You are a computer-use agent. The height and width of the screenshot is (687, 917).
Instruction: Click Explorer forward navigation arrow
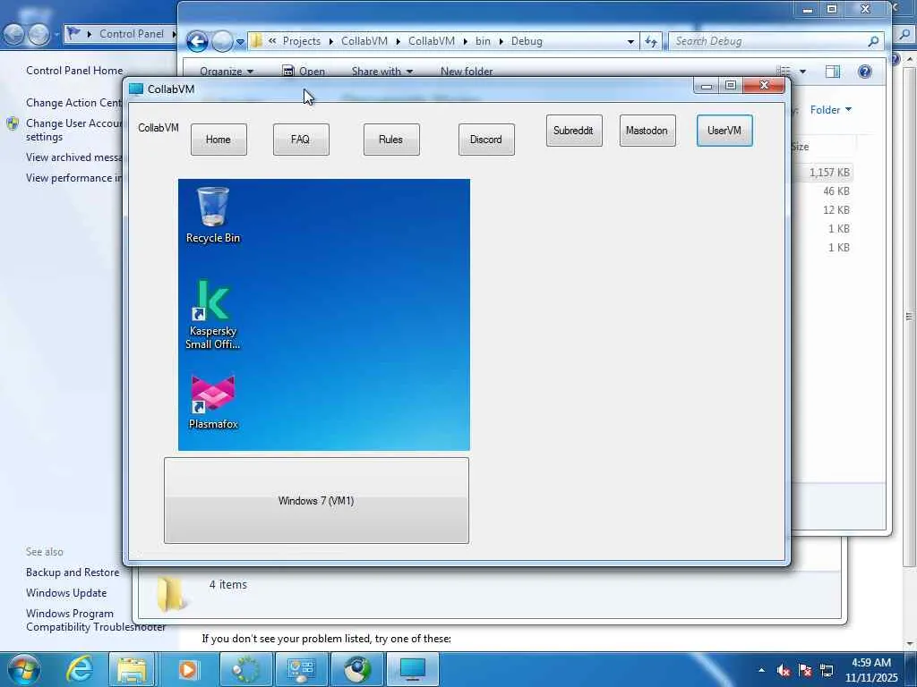click(x=222, y=41)
